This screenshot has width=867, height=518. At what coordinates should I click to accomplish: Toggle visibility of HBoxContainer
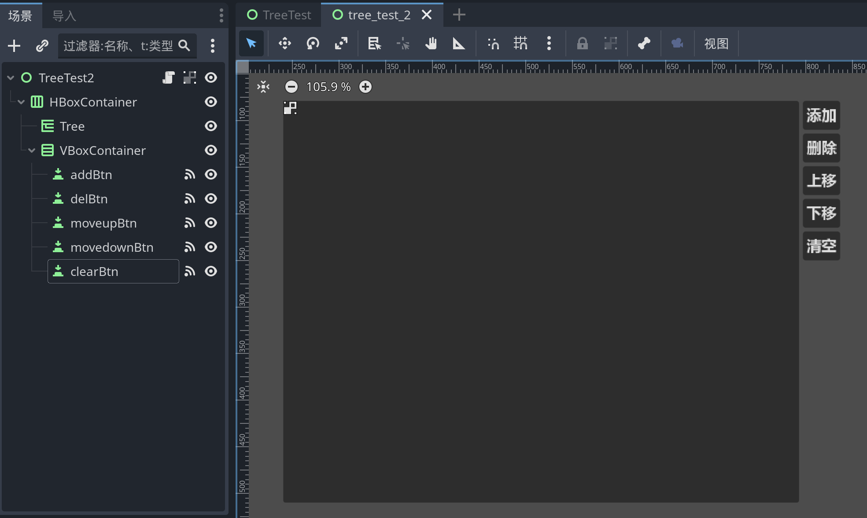point(211,102)
